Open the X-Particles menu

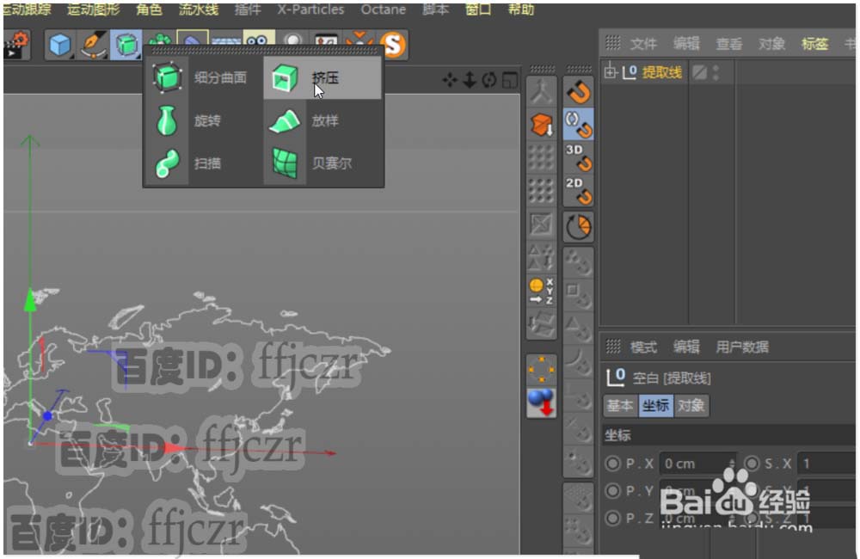310,9
